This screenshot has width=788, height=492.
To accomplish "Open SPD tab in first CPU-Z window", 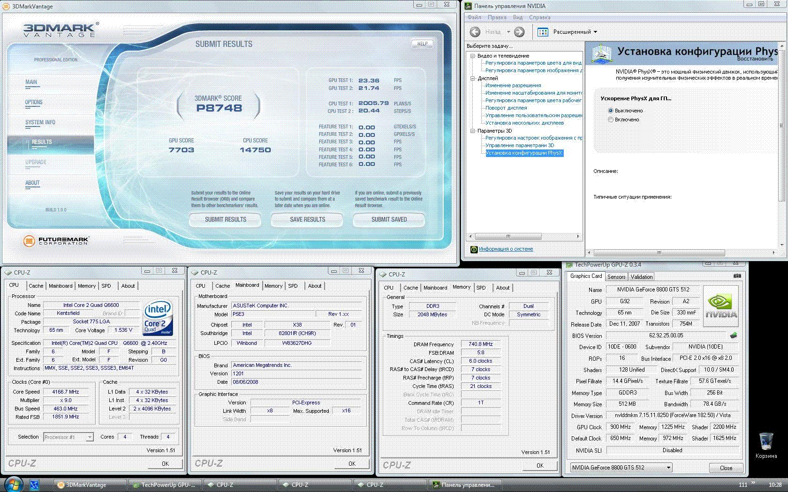I will pyautogui.click(x=106, y=286).
